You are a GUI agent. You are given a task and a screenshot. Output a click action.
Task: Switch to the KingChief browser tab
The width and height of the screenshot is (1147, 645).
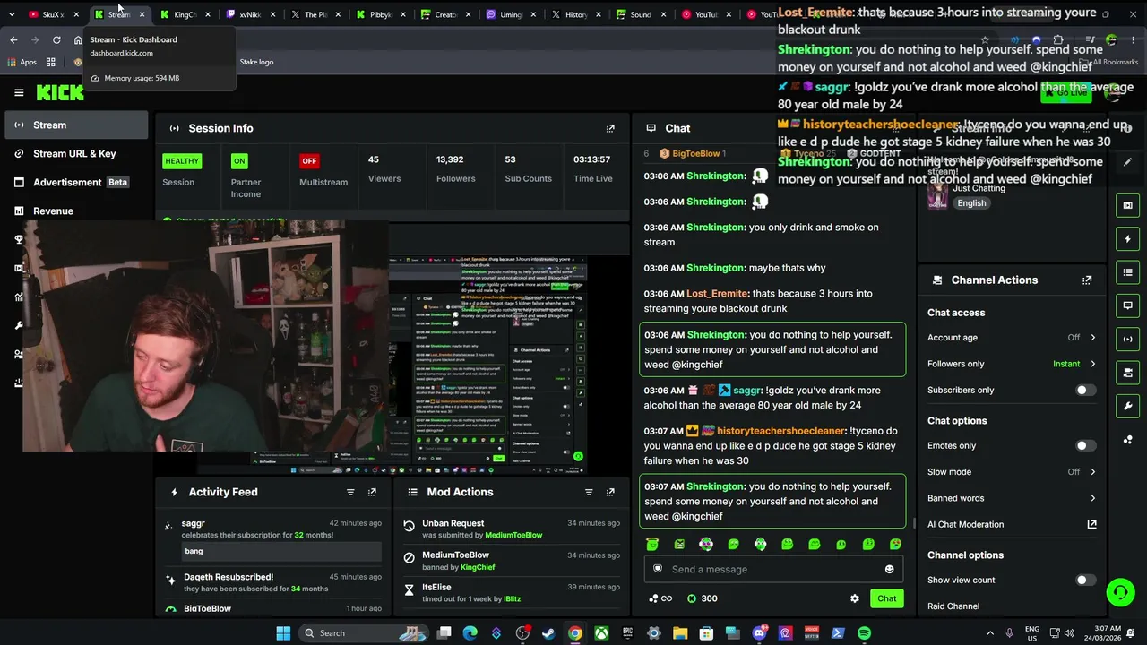[x=185, y=14]
